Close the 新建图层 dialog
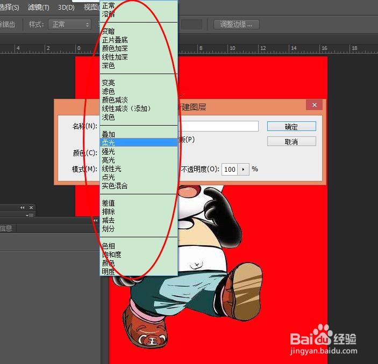This screenshot has height=364, width=378. coord(315,105)
